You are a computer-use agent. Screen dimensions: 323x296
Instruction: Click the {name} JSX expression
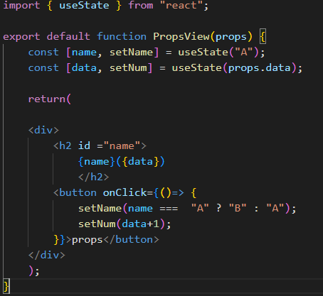(x=97, y=161)
